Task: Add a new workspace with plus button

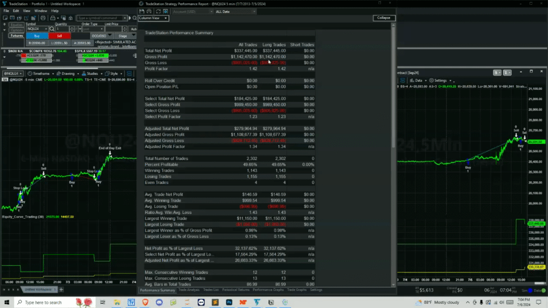Action: pyautogui.click(x=61, y=289)
